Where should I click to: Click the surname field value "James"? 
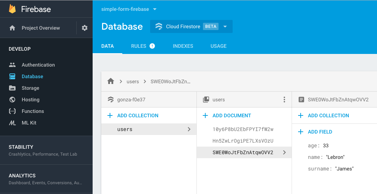[344, 169]
